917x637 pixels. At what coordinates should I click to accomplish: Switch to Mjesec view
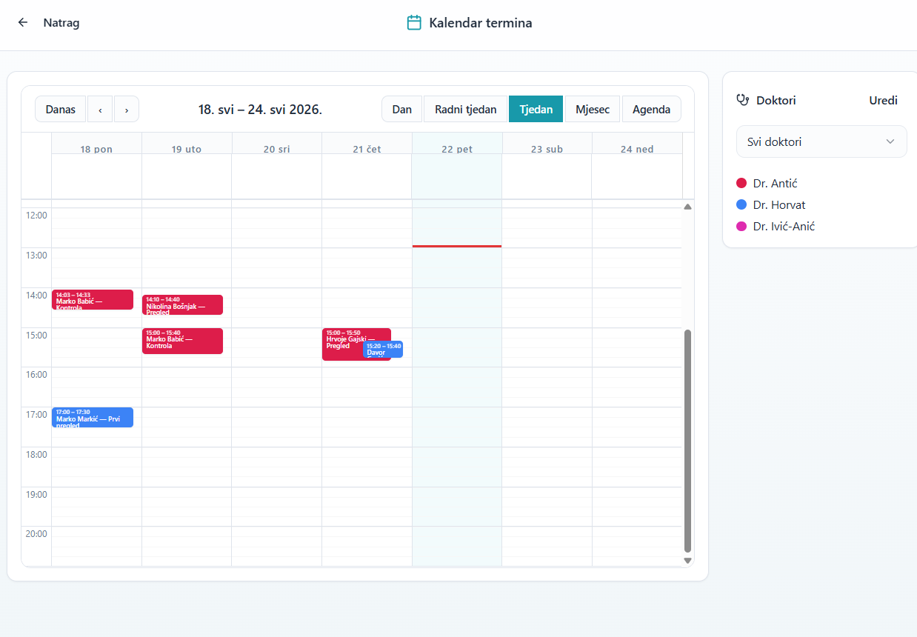593,110
